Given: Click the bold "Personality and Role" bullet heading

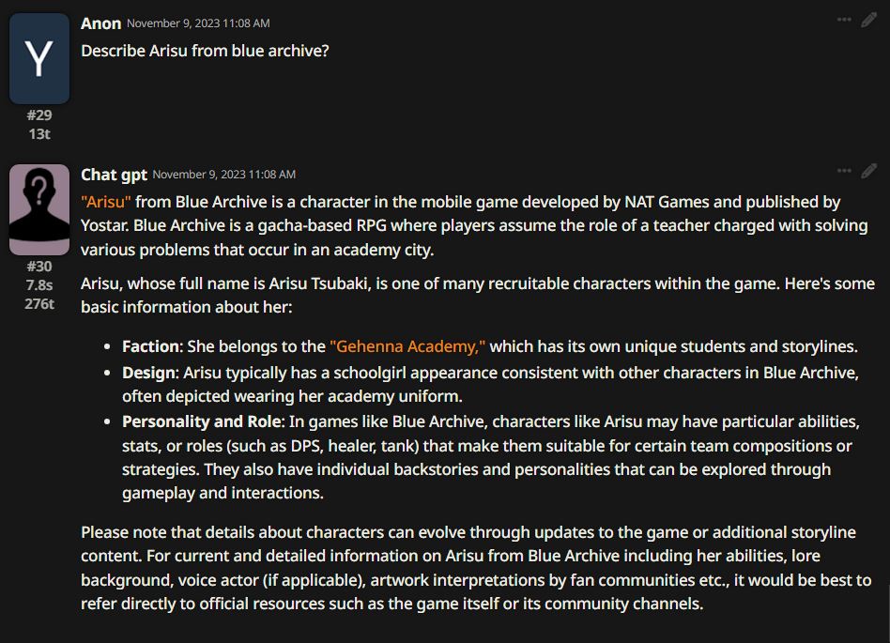Looking at the screenshot, I should click(202, 421).
